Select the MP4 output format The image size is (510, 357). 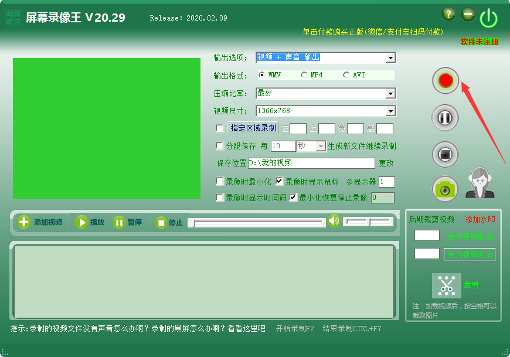click(x=304, y=75)
